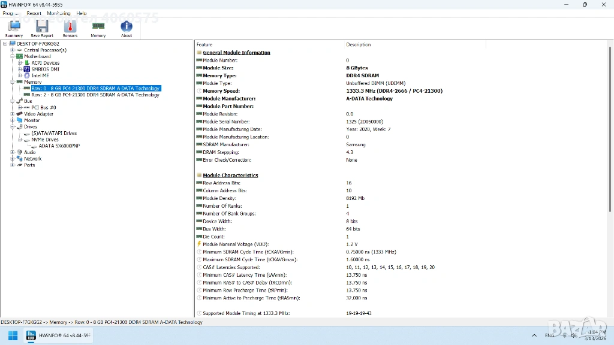Open the Monitoring menu

coord(58,13)
